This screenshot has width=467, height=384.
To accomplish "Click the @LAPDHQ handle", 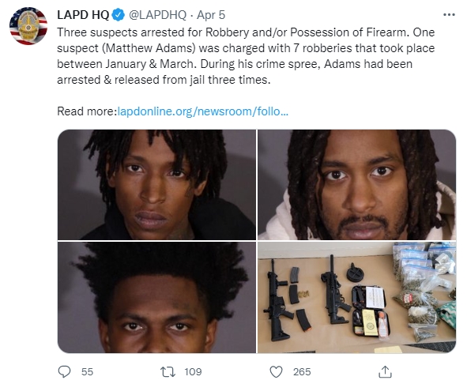I will (157, 15).
